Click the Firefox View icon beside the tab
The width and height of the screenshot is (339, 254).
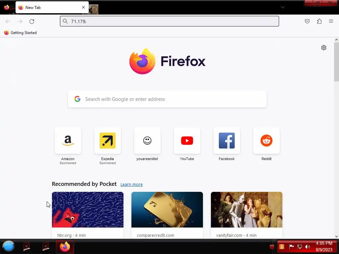pos(7,7)
